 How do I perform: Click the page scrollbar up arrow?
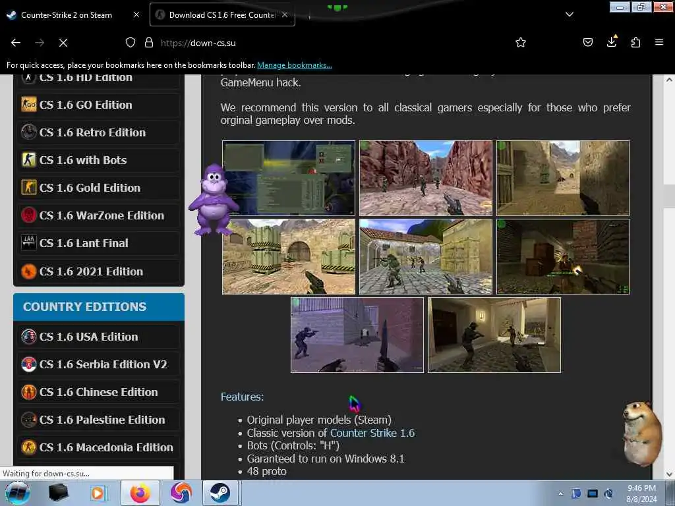[x=669, y=80]
